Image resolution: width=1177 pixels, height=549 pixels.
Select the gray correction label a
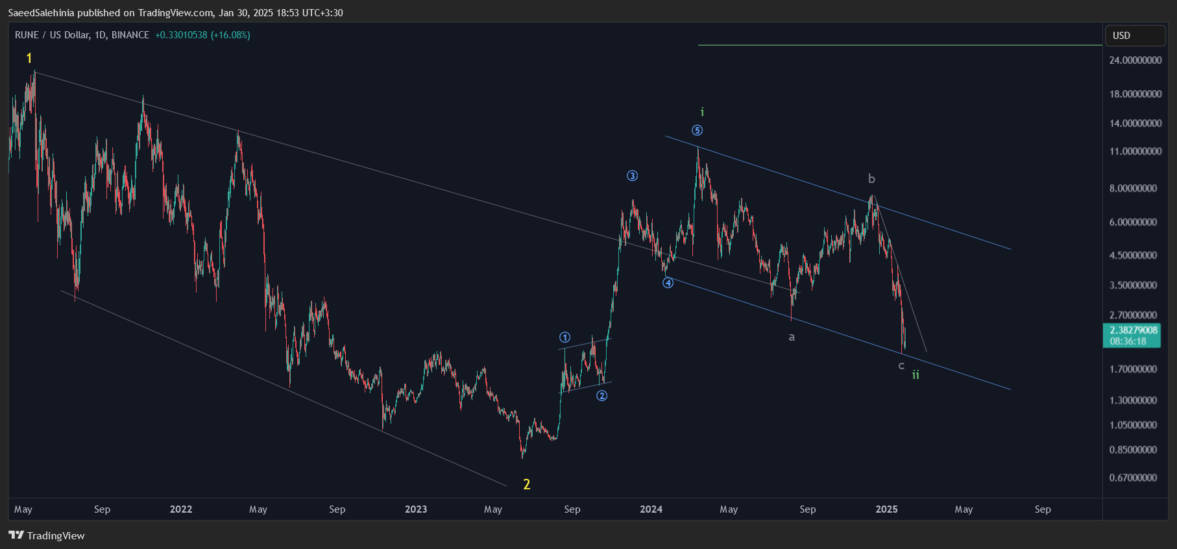click(x=792, y=337)
